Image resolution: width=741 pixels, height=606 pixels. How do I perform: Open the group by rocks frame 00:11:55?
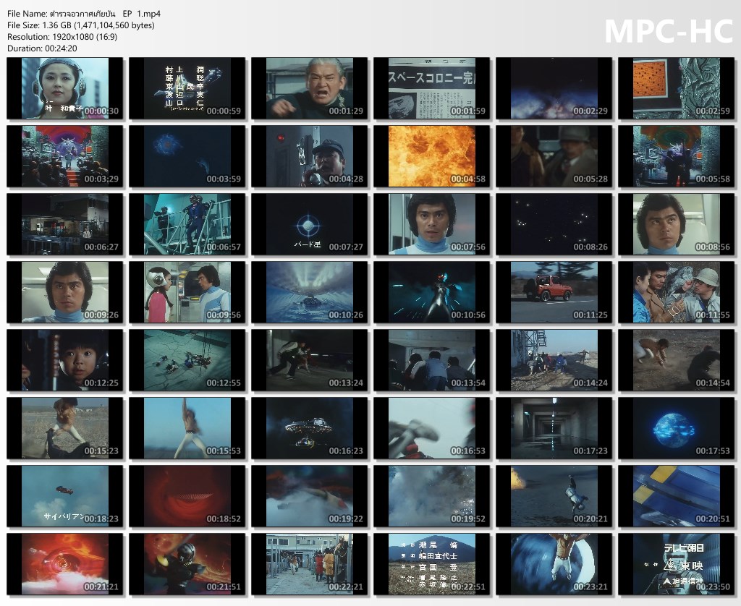(x=677, y=292)
